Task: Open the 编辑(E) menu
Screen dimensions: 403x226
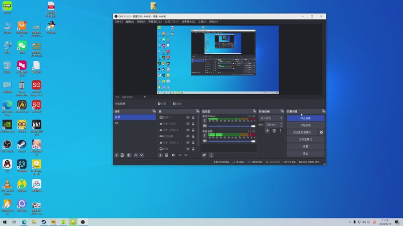Action: click(130, 22)
